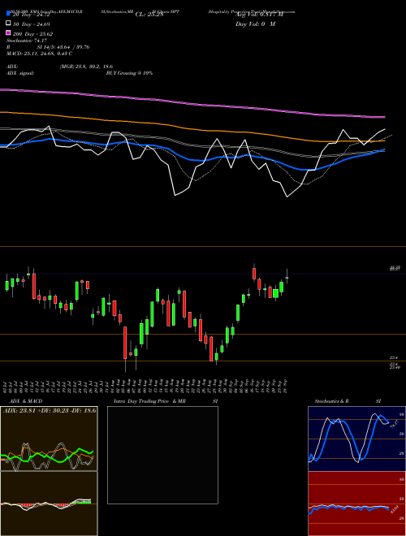406x536 pixels.
Task: Click the 'MACD: 25.11, 24.68, 0.43 C' readout
Action: pyautogui.click(x=39, y=54)
